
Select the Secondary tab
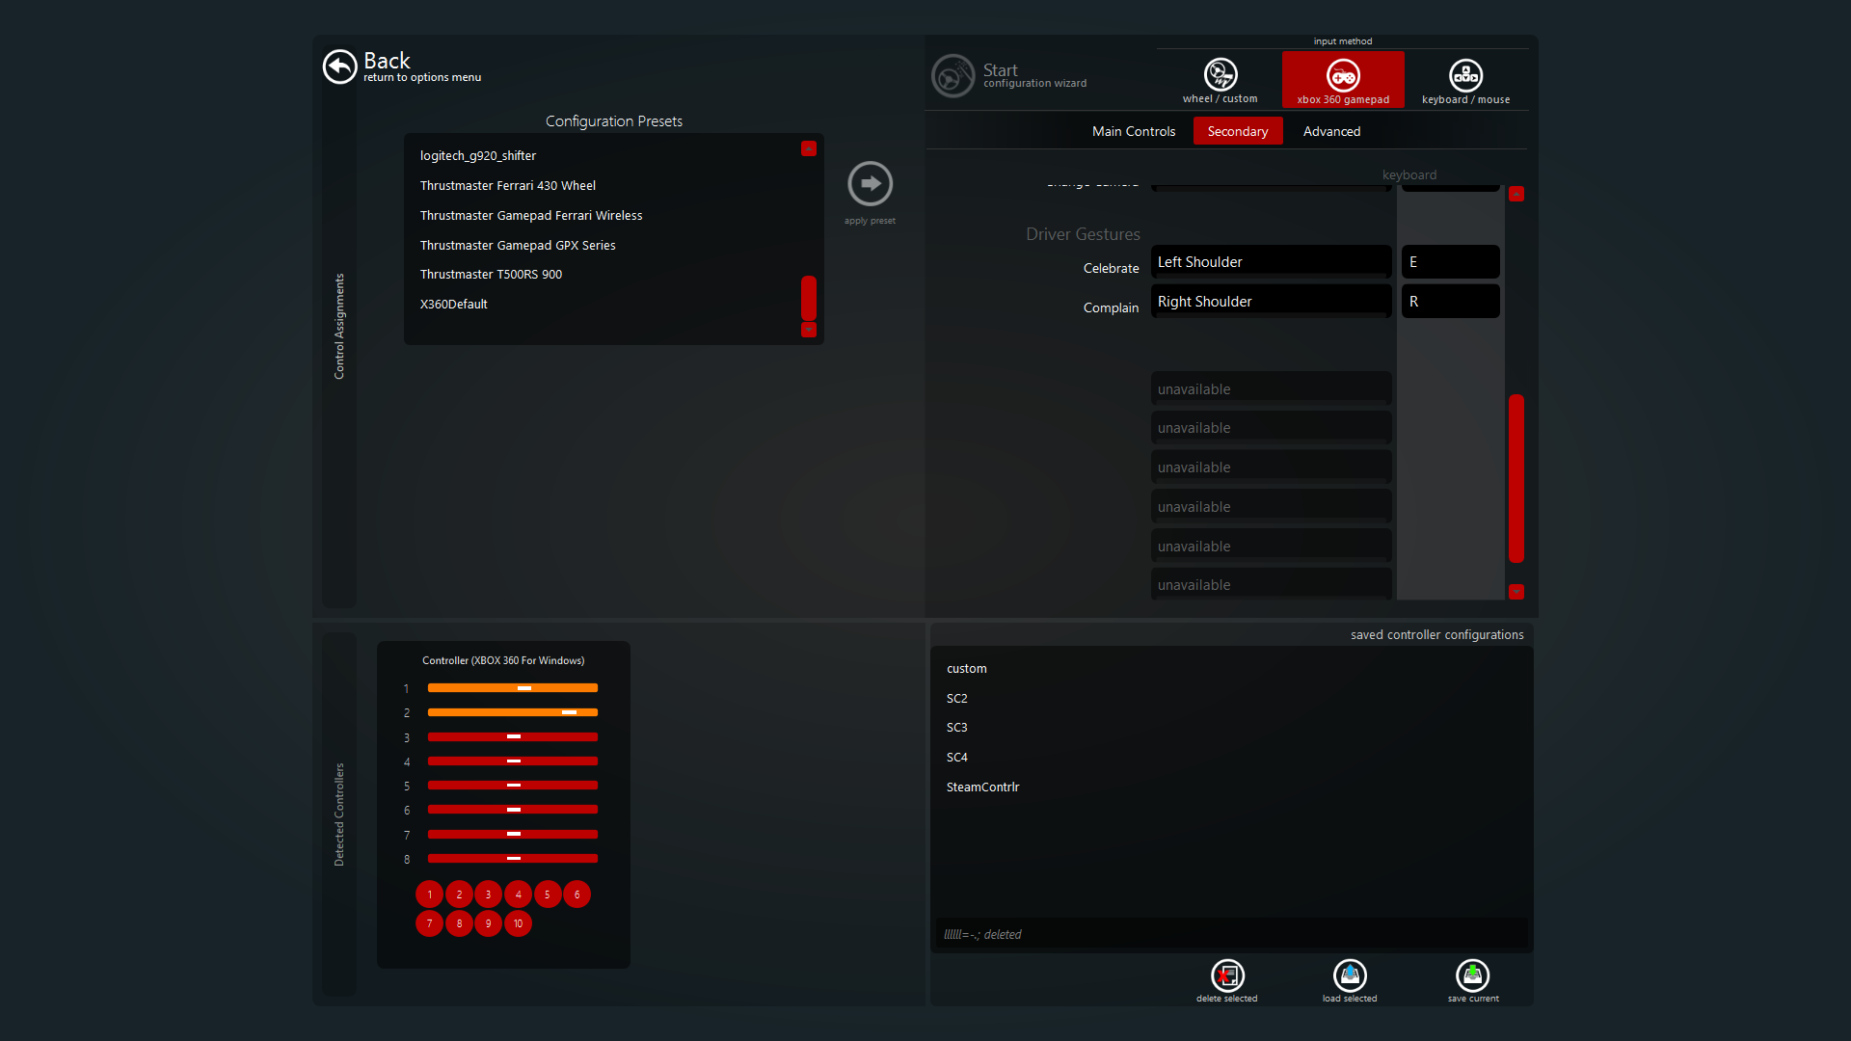click(1237, 131)
